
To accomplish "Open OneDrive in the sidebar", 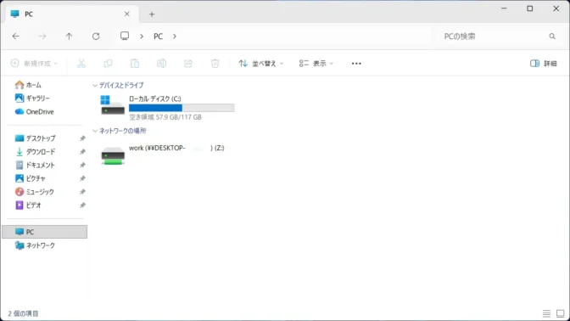I will tap(34, 112).
